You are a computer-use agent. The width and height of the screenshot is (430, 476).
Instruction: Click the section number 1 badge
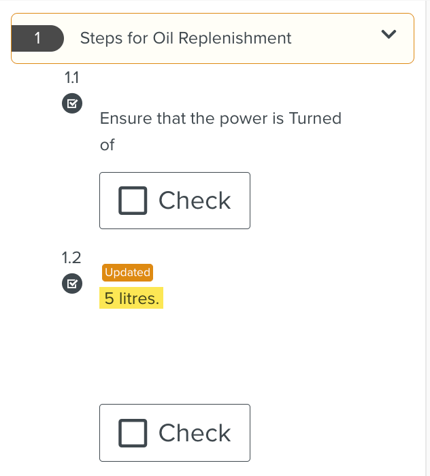pyautogui.click(x=37, y=38)
